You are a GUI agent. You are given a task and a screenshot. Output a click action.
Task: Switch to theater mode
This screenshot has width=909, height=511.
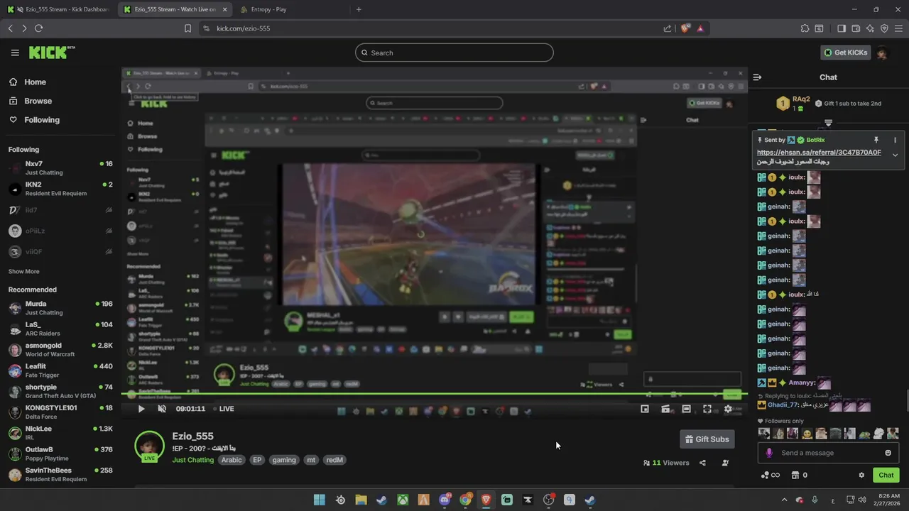coord(686,409)
